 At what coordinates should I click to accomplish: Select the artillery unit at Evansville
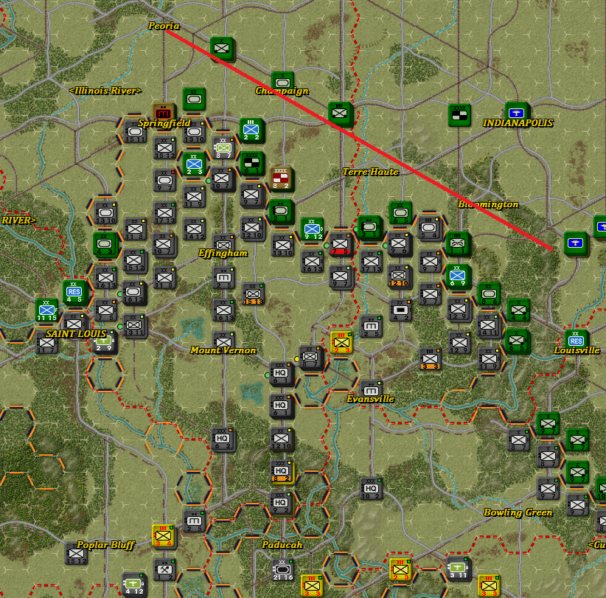371,388
